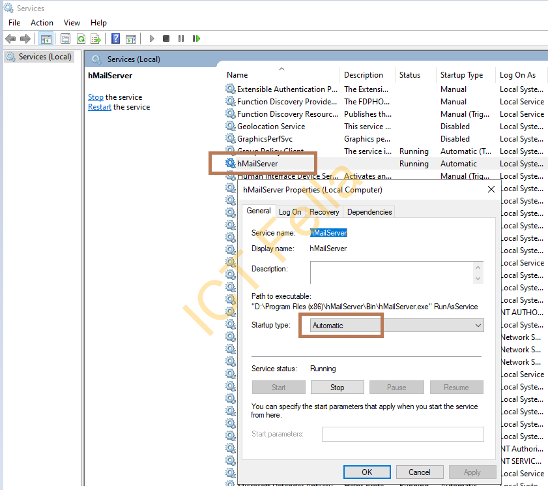Open the Help menu
Image resolution: width=548 pixels, height=490 pixels.
pyautogui.click(x=98, y=23)
